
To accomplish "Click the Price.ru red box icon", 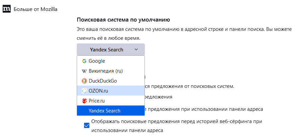I will [x=84, y=101].
